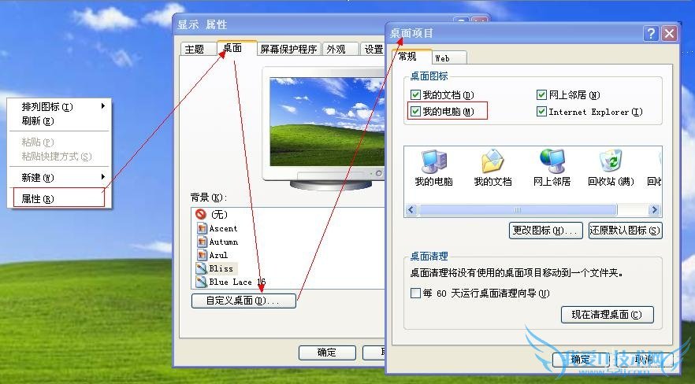Switch to the Web tab in 桌面项目
The height and width of the screenshot is (384, 695).
click(448, 58)
